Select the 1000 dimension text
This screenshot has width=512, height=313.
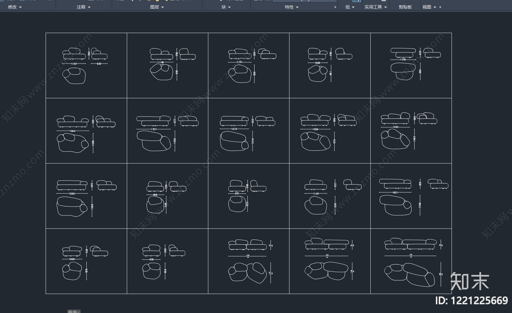click(x=317, y=63)
